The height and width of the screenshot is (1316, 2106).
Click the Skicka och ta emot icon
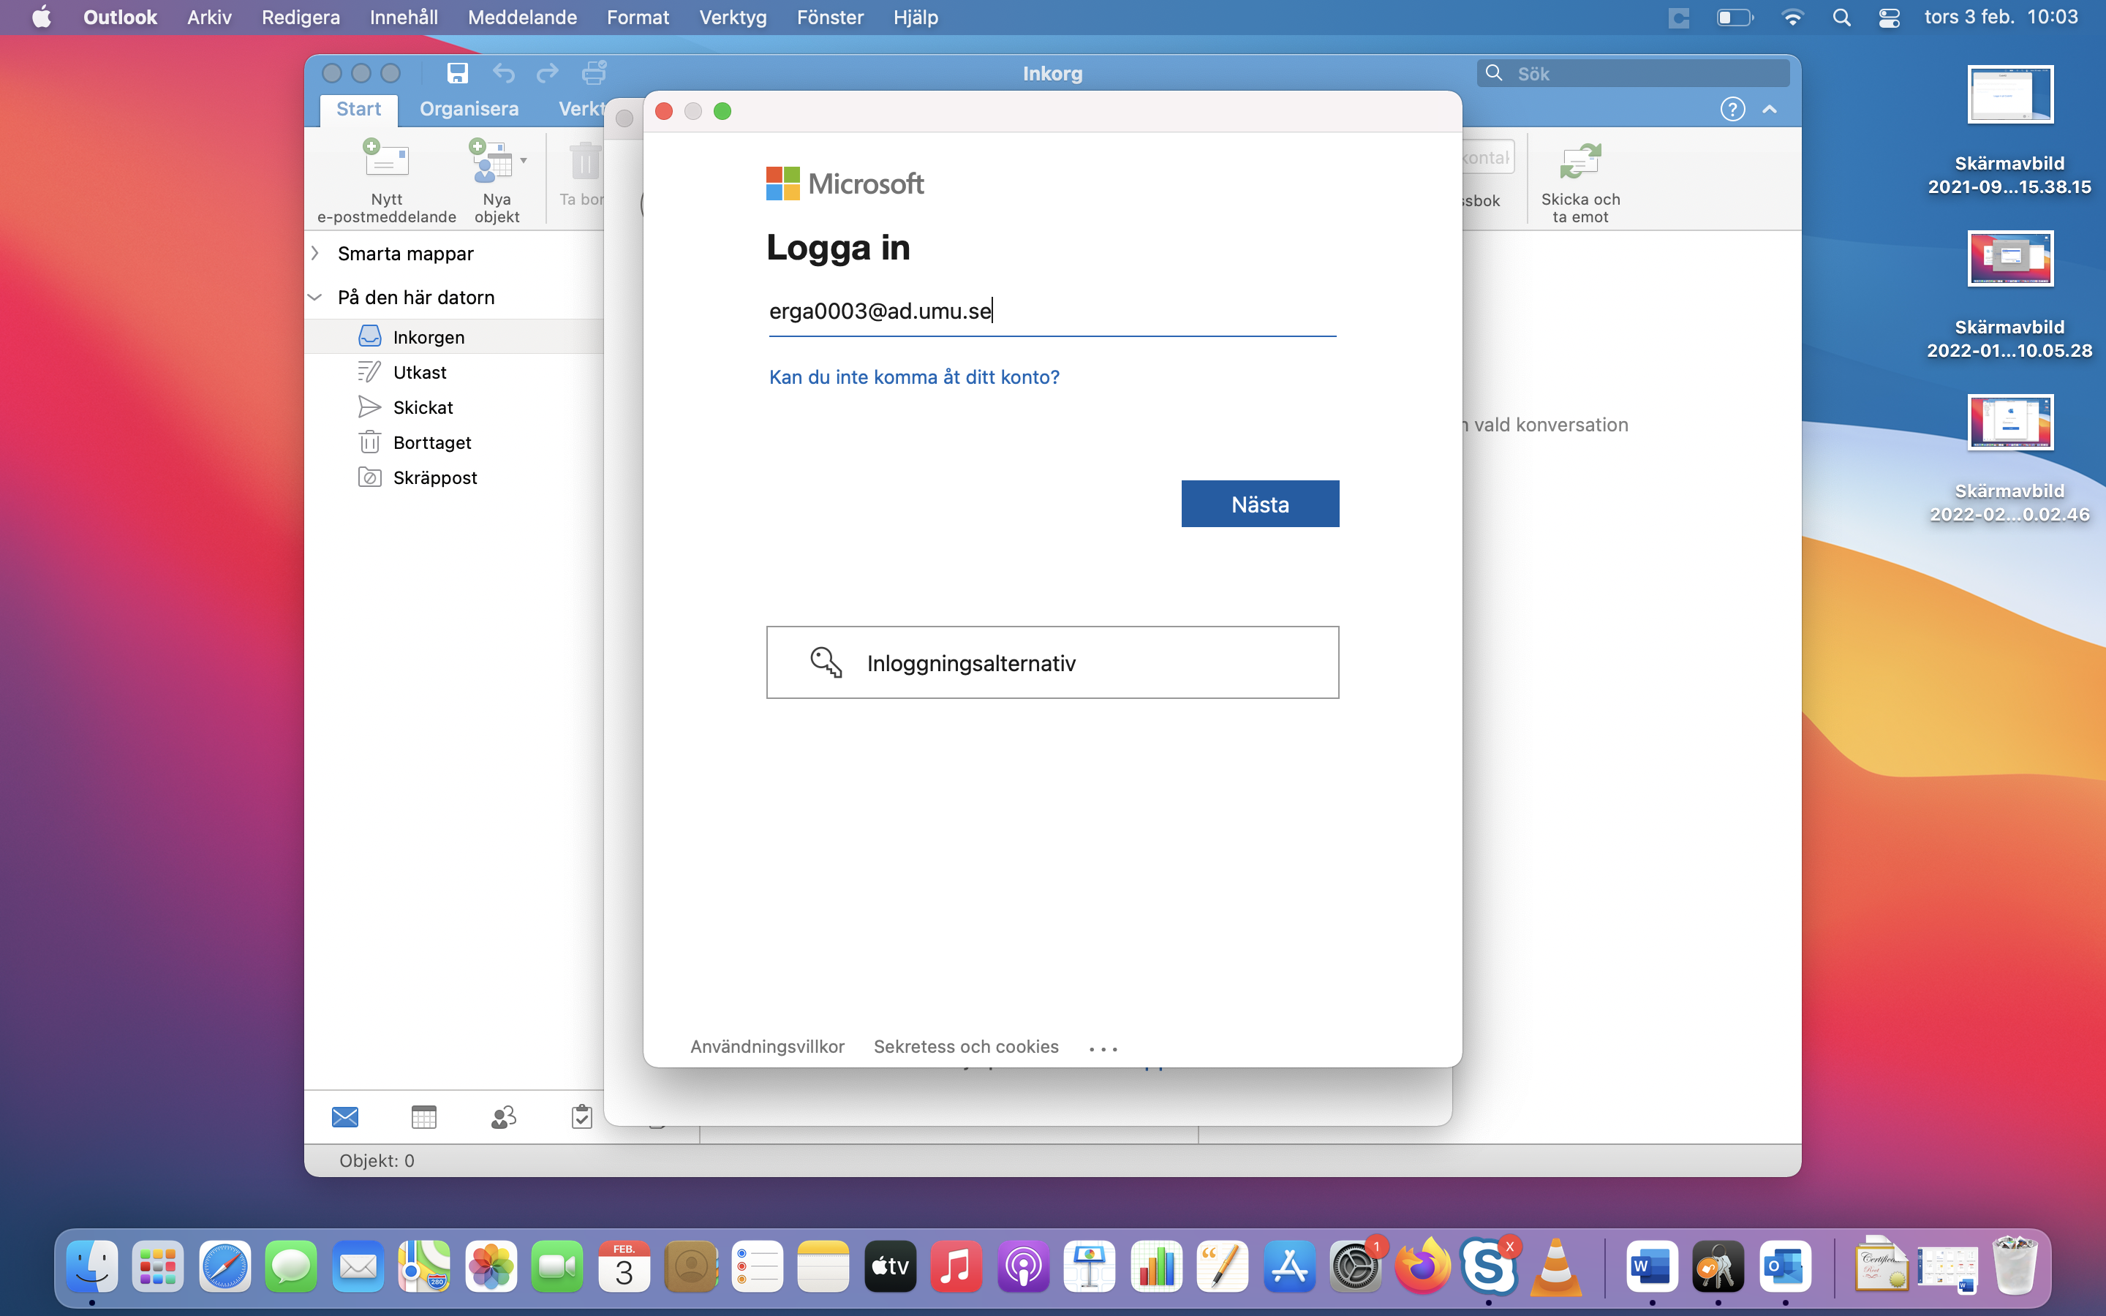1580,162
